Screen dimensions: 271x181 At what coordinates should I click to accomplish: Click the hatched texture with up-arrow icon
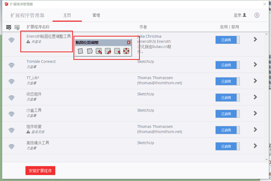click(x=117, y=51)
